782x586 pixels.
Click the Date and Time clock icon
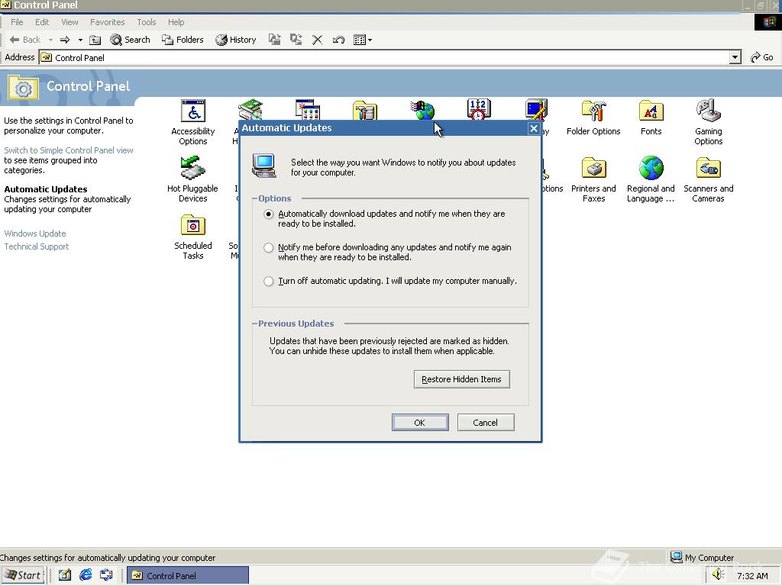point(479,109)
